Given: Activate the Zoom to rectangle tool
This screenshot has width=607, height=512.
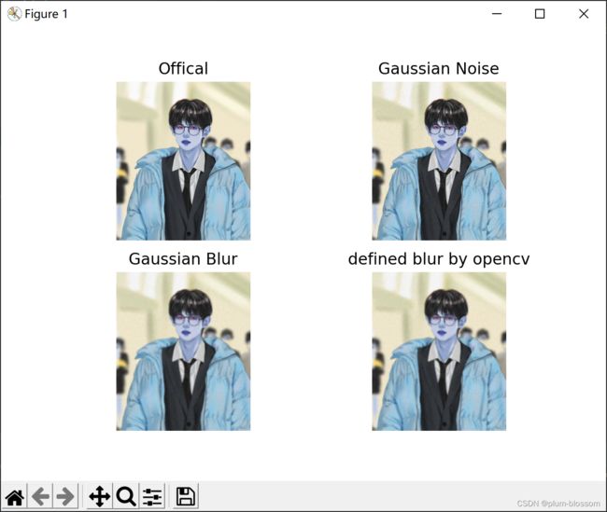Looking at the screenshot, I should [125, 496].
